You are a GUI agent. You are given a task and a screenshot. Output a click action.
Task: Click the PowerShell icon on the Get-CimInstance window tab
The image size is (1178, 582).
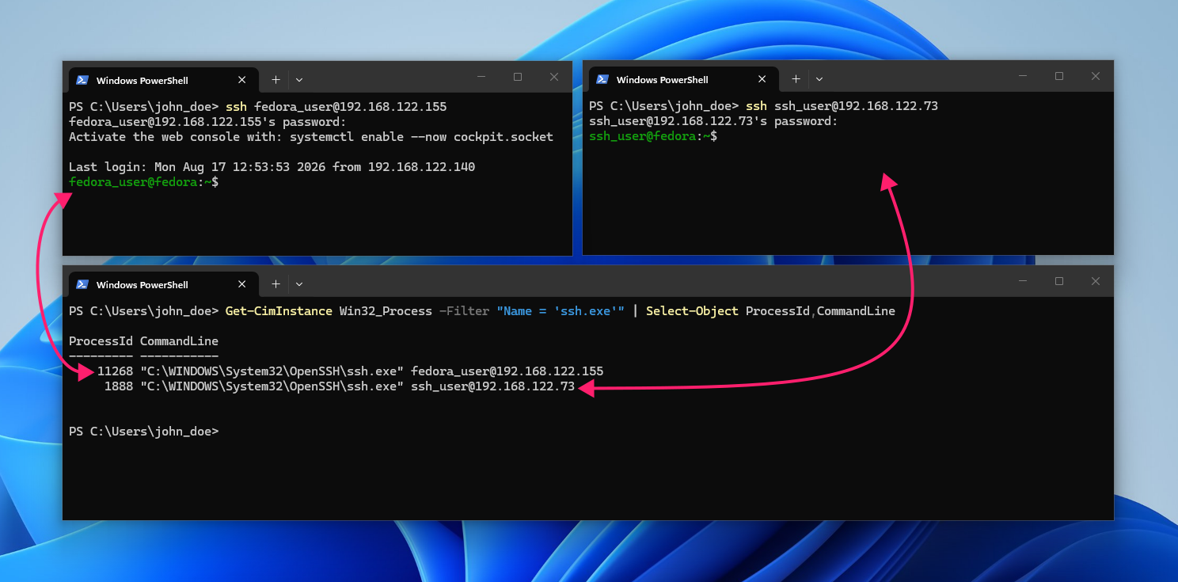tap(82, 284)
